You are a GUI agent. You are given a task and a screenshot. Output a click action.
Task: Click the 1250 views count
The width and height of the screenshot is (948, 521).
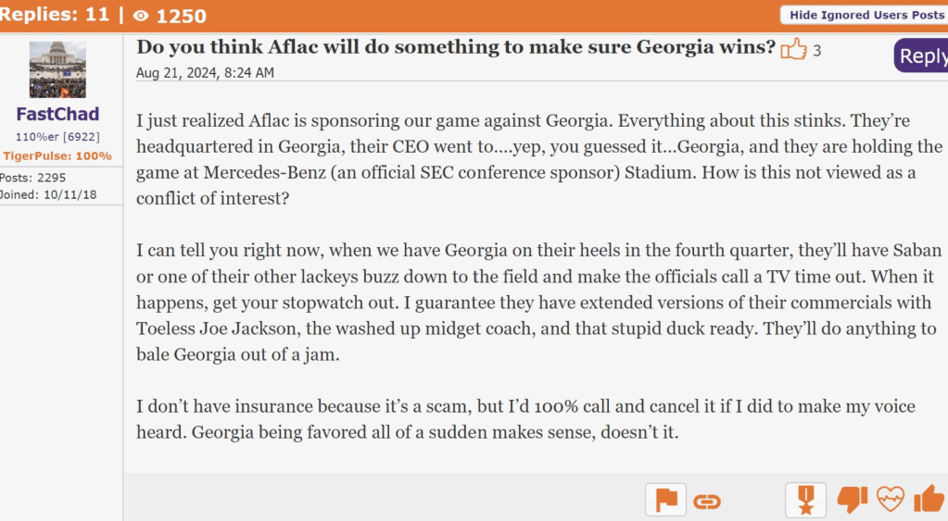[181, 16]
